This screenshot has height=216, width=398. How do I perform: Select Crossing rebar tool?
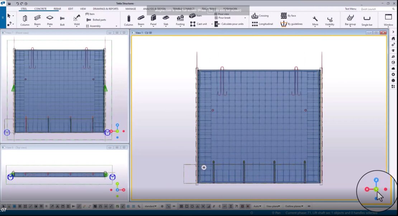(260, 16)
